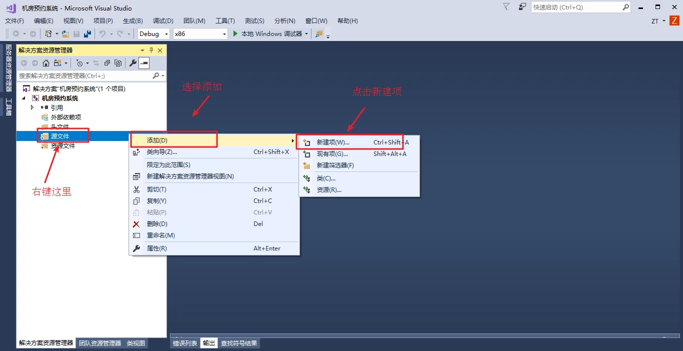Screen dimensions: 683x351
Task: Choose 添加(D) in the context menu
Action: tap(214, 140)
